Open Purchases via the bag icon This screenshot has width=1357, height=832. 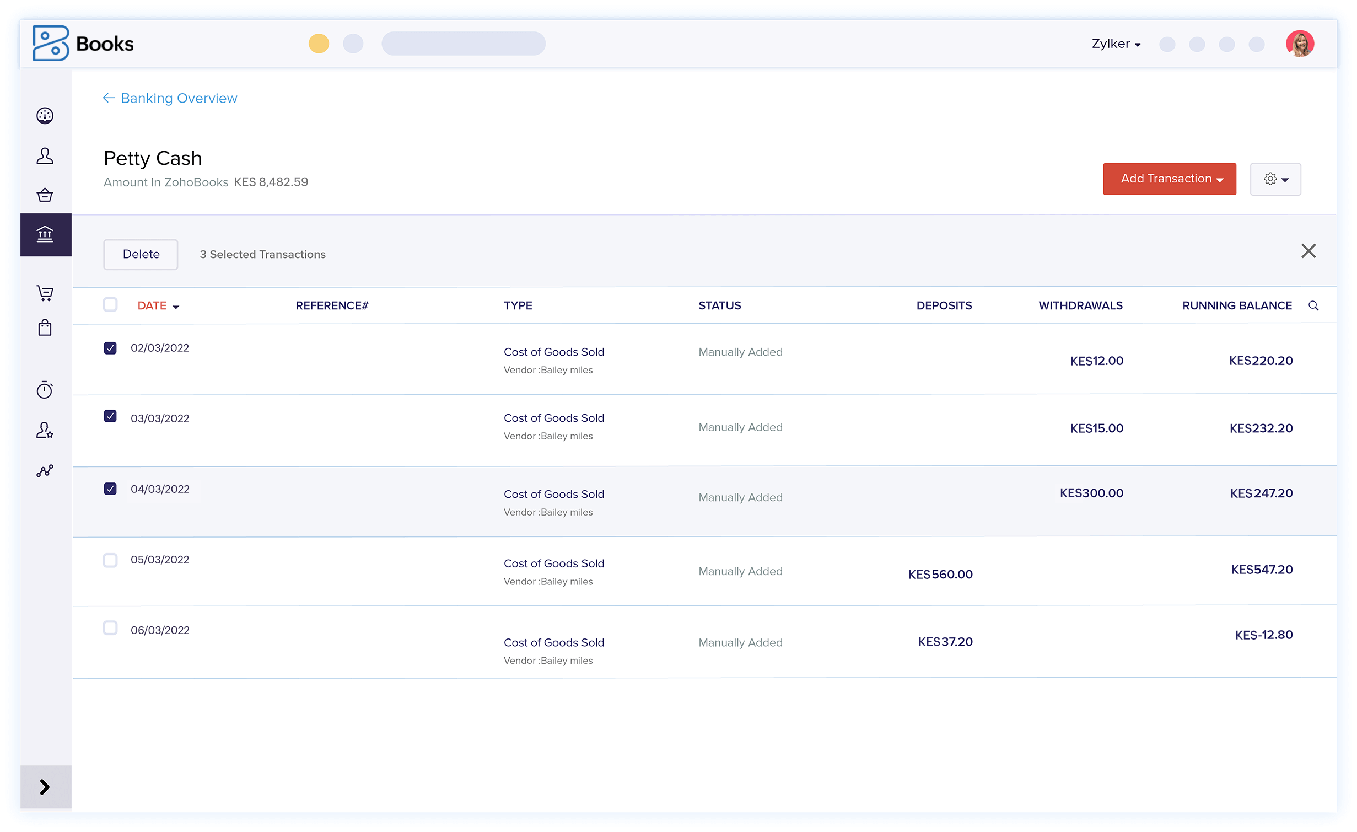45,327
